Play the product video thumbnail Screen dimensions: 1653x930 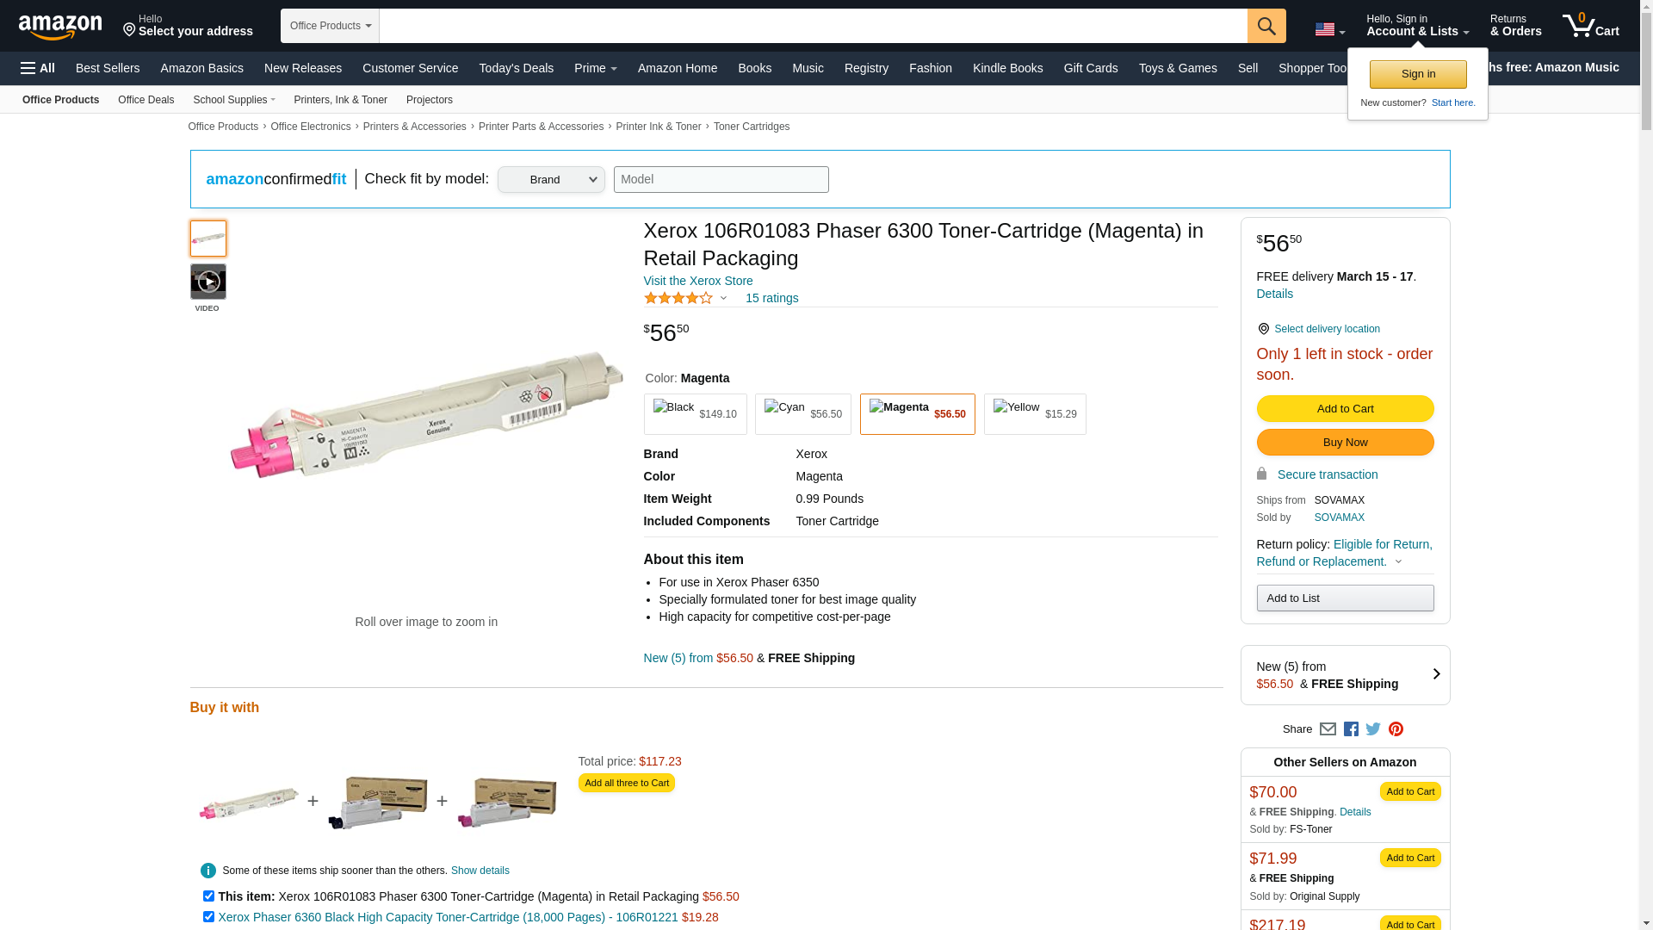pos(208,282)
